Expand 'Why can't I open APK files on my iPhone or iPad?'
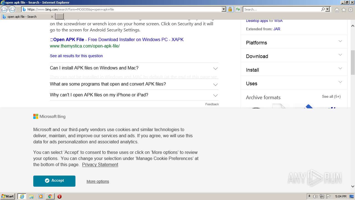This screenshot has height=200, width=355. pos(134,95)
